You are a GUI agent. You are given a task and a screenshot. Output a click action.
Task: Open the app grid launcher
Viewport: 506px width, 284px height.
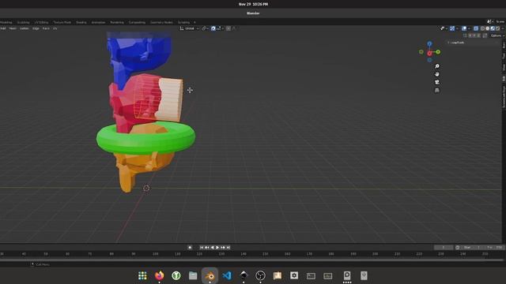click(x=142, y=275)
